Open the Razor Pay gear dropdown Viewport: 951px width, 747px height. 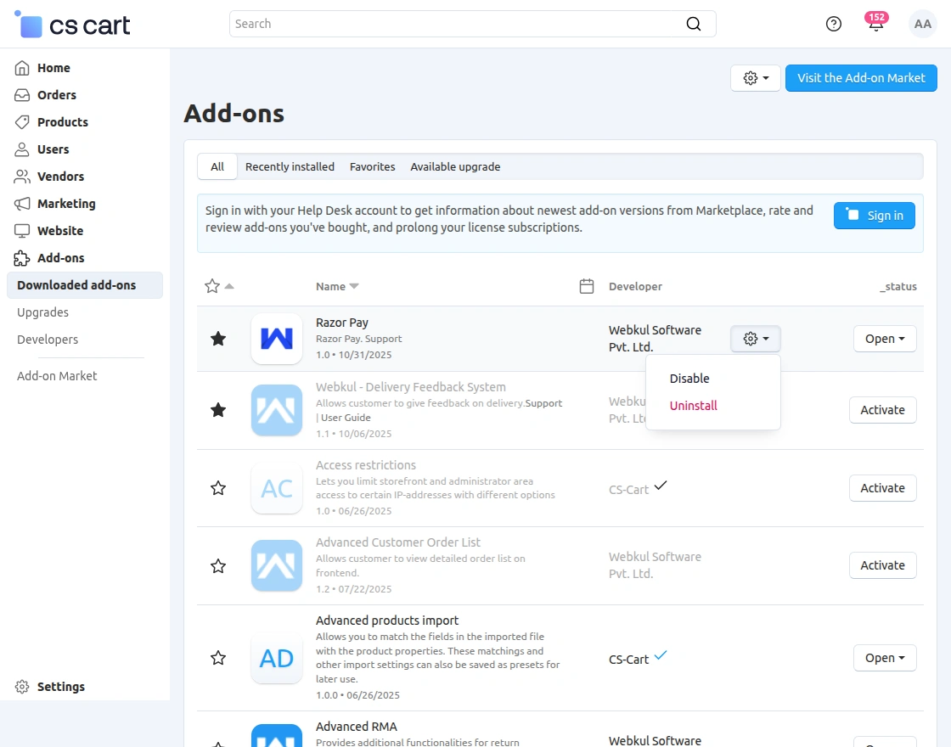click(755, 338)
